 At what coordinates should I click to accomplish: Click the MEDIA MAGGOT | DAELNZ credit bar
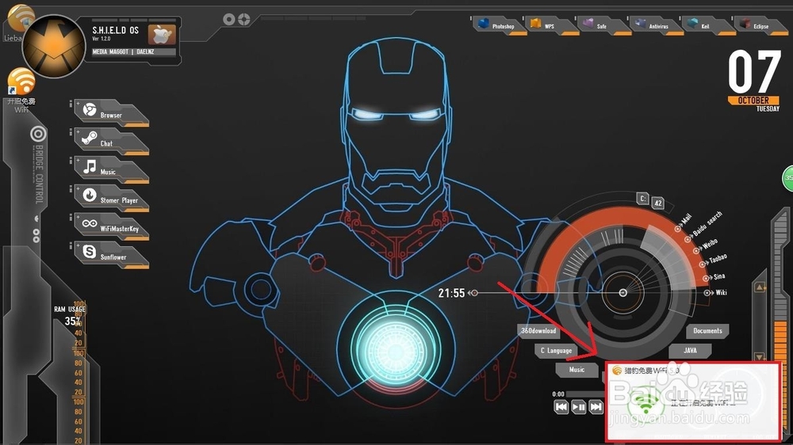(x=133, y=51)
